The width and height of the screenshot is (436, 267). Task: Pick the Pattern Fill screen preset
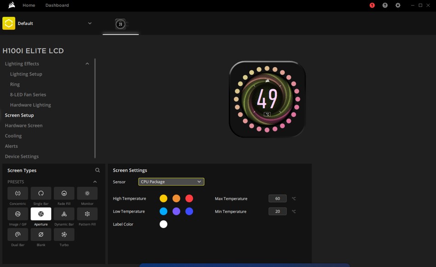click(x=87, y=214)
